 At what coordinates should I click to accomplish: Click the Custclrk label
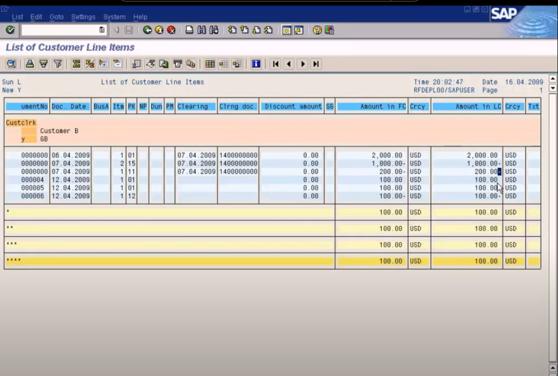pyautogui.click(x=21, y=122)
